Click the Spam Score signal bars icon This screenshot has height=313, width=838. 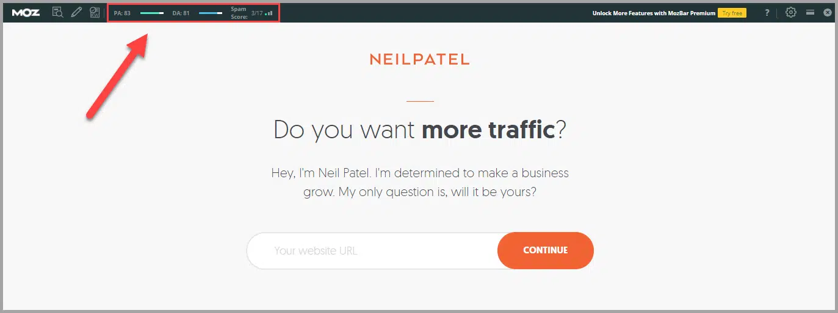pos(269,13)
